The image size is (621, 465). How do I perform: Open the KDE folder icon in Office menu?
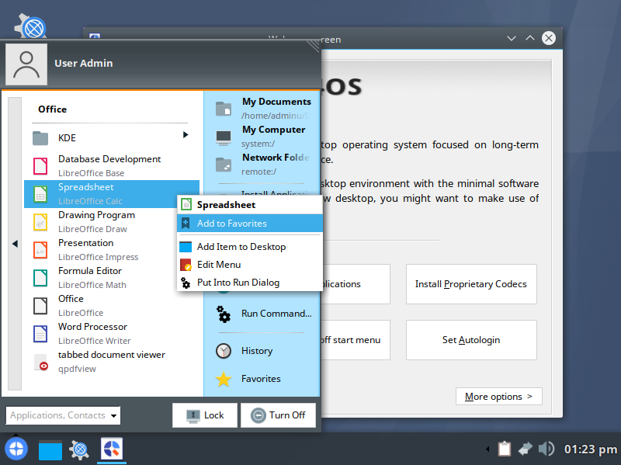tap(40, 138)
